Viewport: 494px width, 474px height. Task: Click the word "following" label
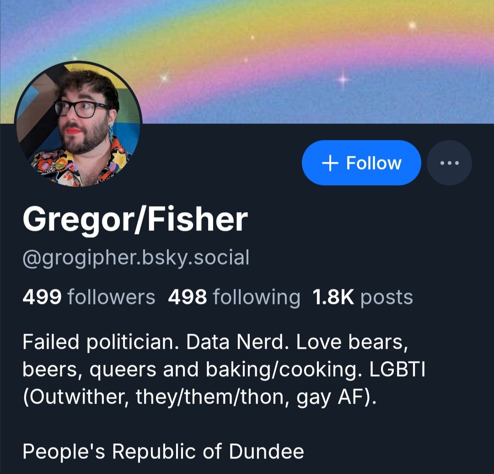(x=257, y=298)
